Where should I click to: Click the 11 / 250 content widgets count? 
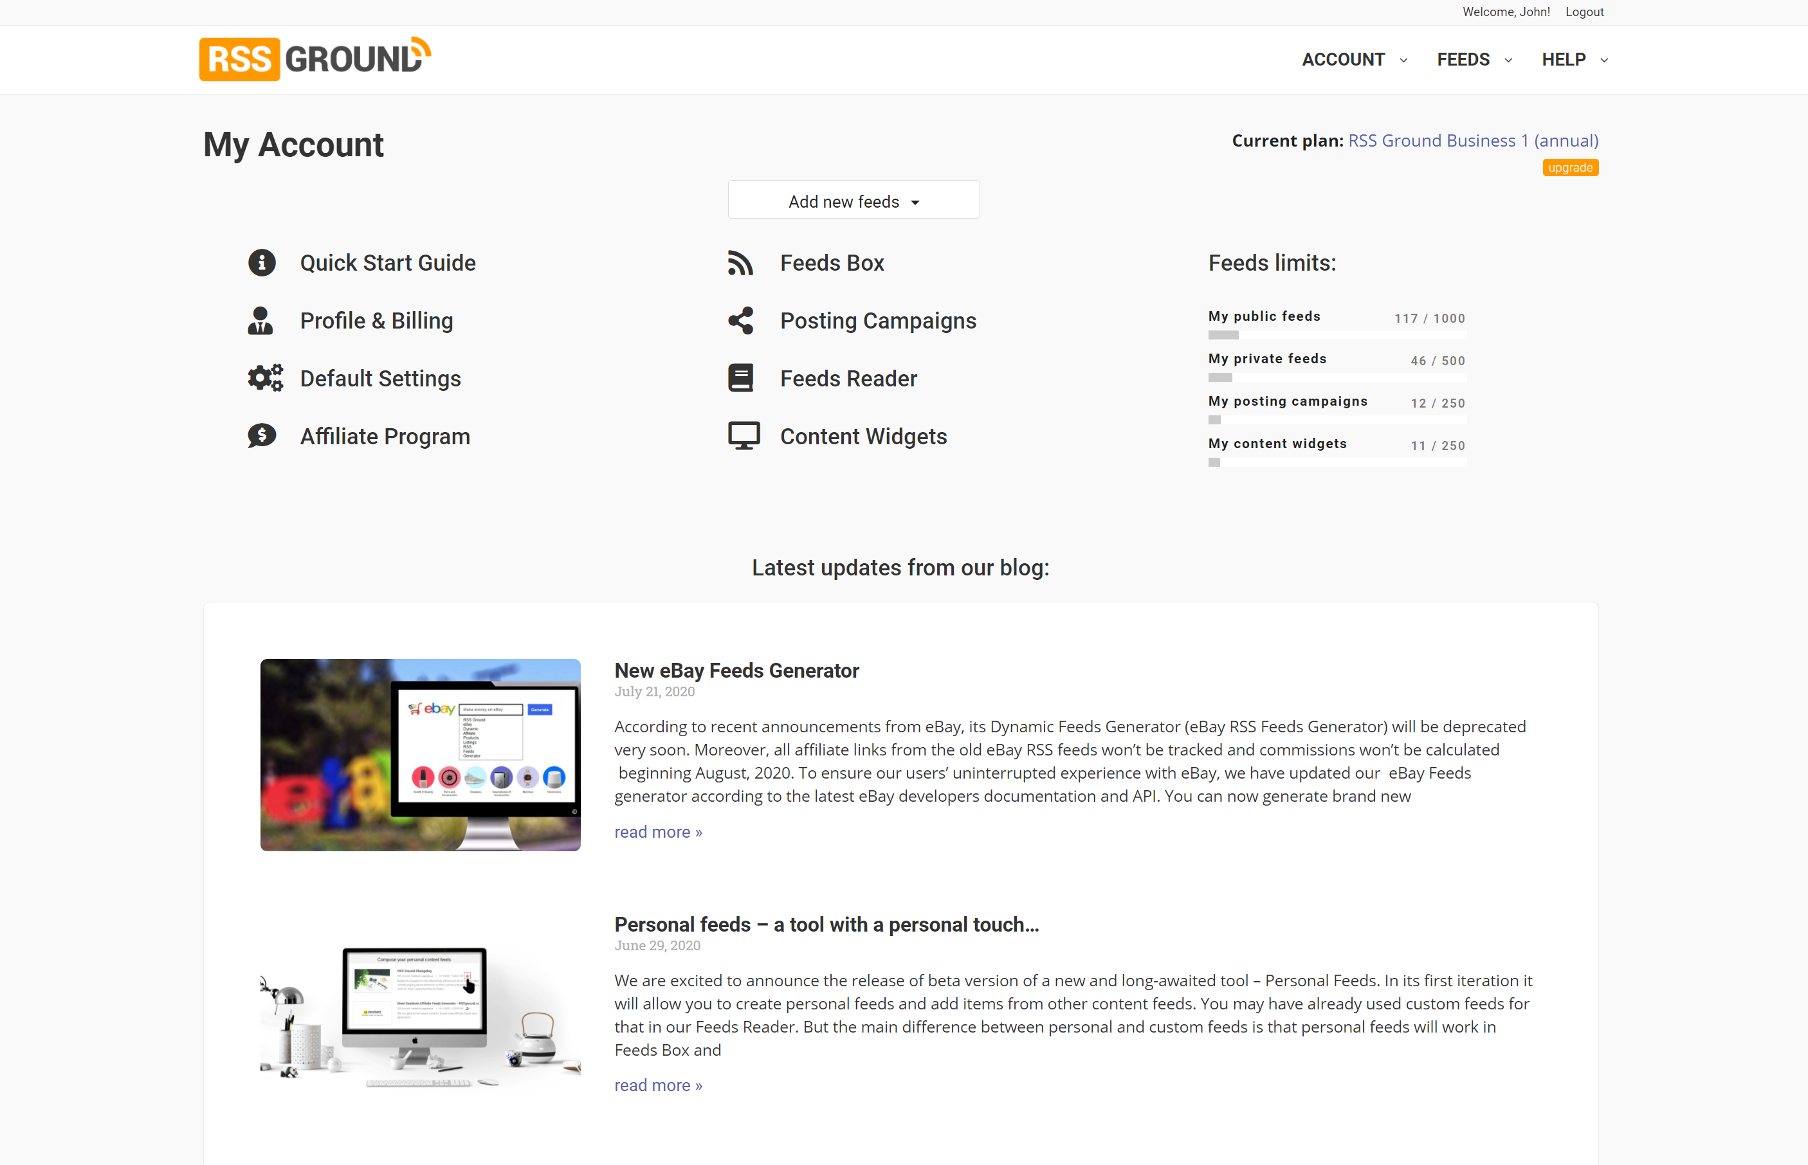1438,446
